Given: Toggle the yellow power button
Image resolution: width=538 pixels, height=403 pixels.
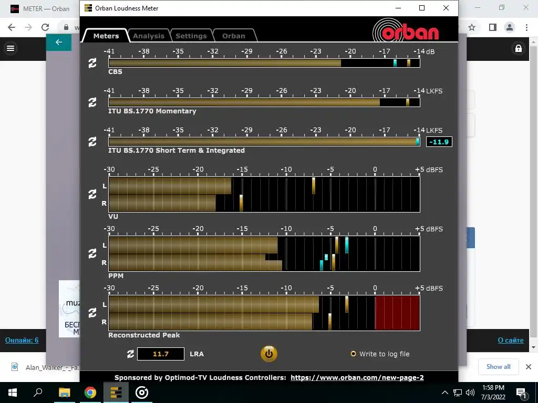Looking at the screenshot, I should coord(268,354).
